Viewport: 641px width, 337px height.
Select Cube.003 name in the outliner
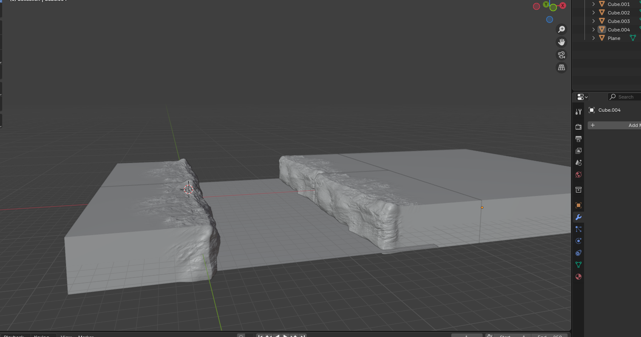619,21
